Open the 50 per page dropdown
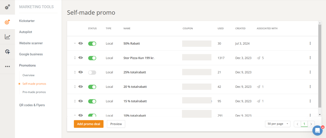Image resolution: width=326 pixels, height=138 pixels. 278,124
